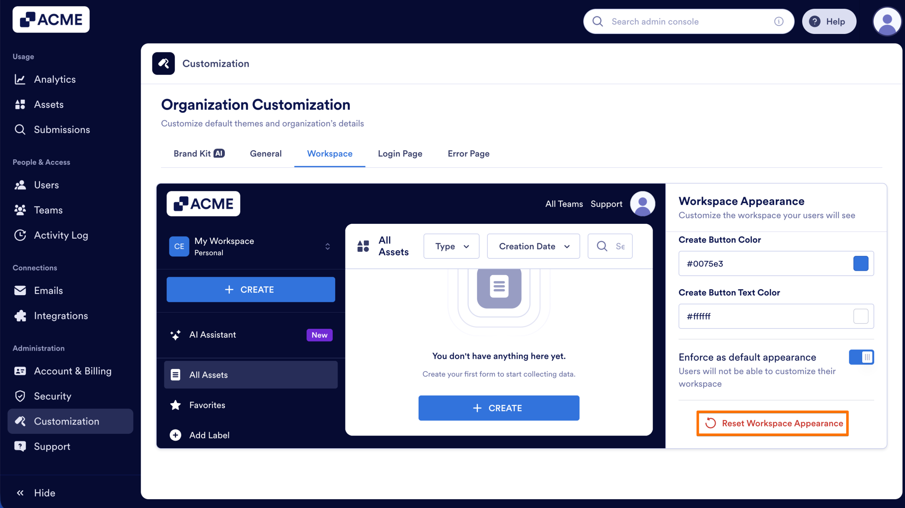905x508 pixels.
Task: Open Analytics from the sidebar
Action: pos(55,79)
